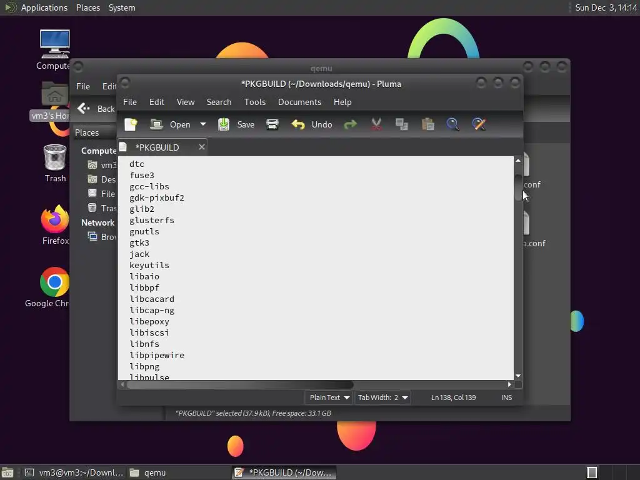Image resolution: width=640 pixels, height=480 pixels.
Task: Click the line 'jack' in editor
Action: pos(139,254)
